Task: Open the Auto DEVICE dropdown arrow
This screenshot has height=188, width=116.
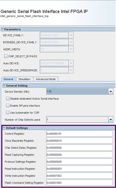Action: [71, 63]
